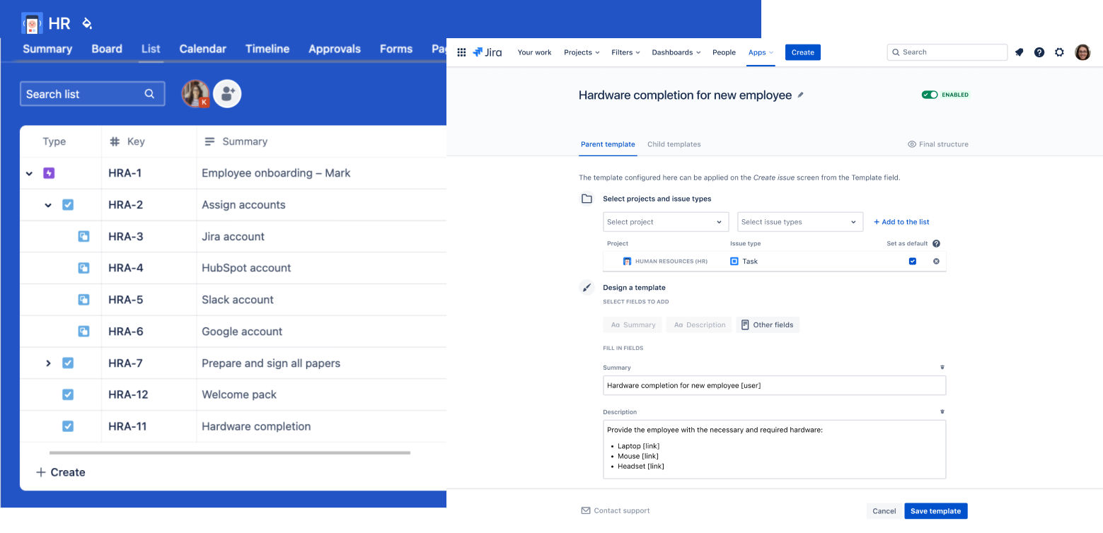The height and width of the screenshot is (533, 1103).
Task: Remove Human Resources project row with X icon
Action: tap(936, 262)
